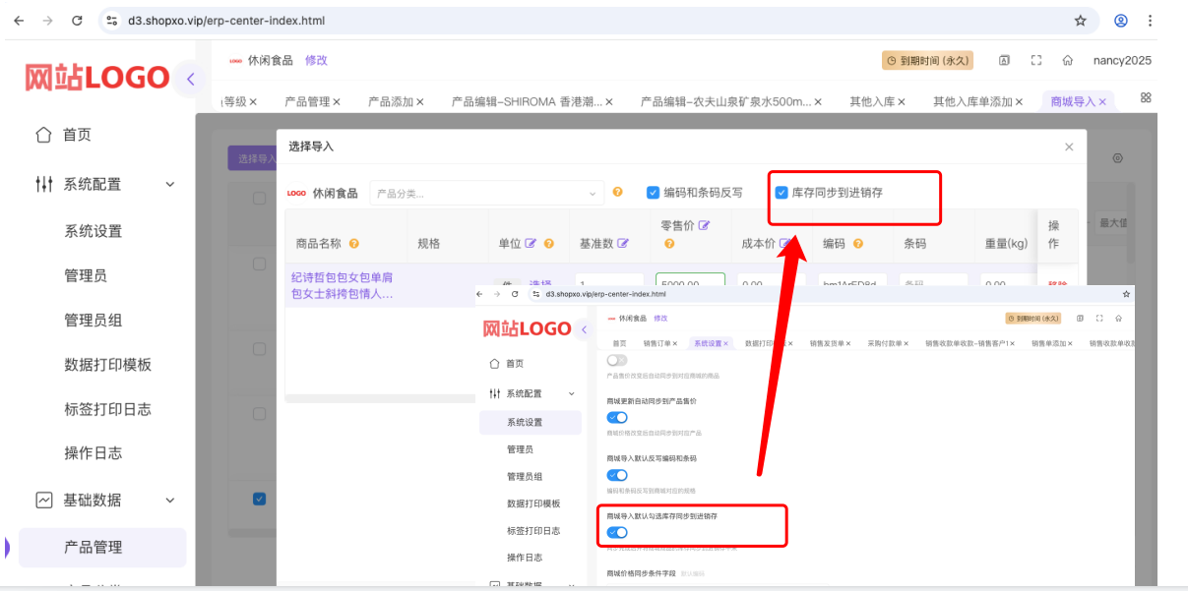Open 首页 in main sidebar
This screenshot has width=1188, height=591.
coord(77,135)
